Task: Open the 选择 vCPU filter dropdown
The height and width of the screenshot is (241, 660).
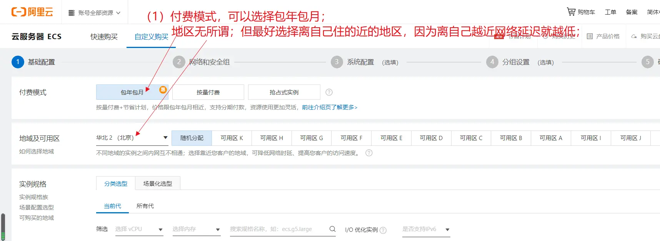Action: tap(139, 229)
